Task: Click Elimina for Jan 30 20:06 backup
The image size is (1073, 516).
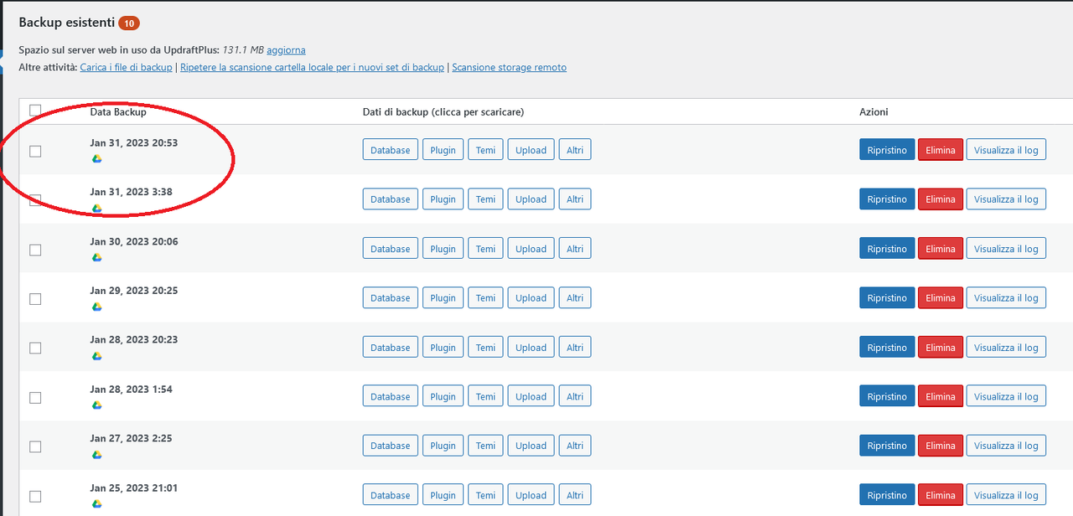Action: [x=941, y=249]
